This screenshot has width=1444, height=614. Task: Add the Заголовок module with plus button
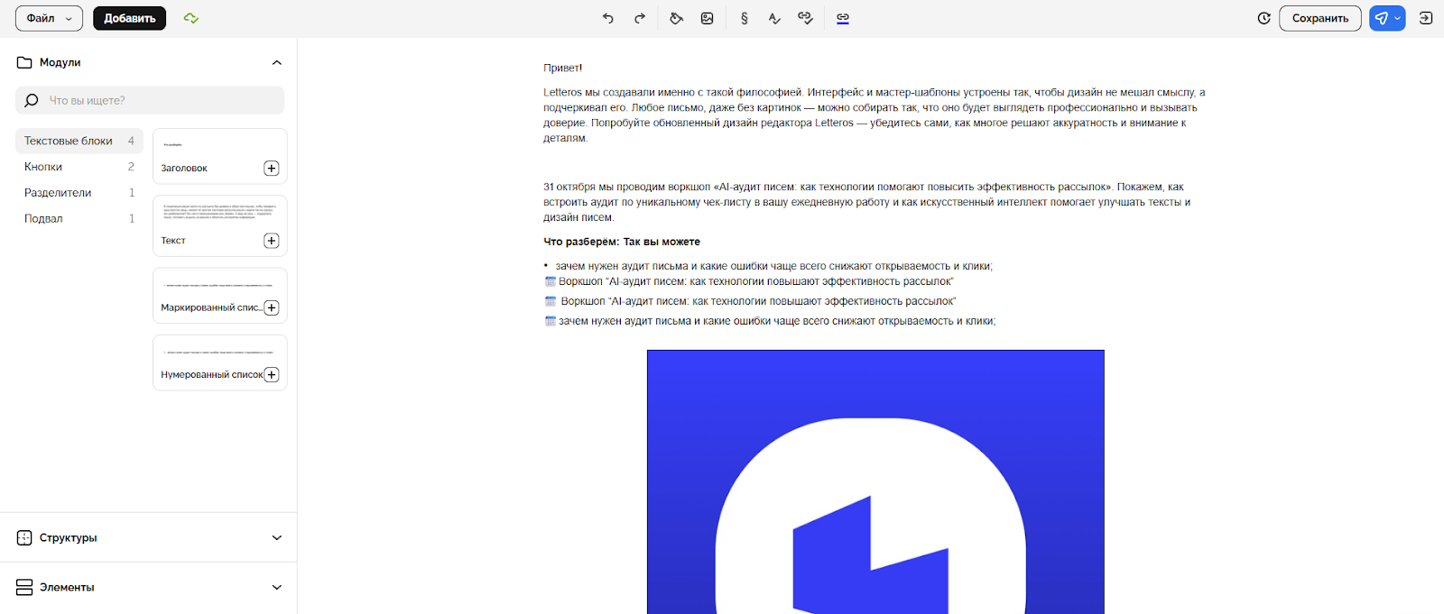(271, 169)
